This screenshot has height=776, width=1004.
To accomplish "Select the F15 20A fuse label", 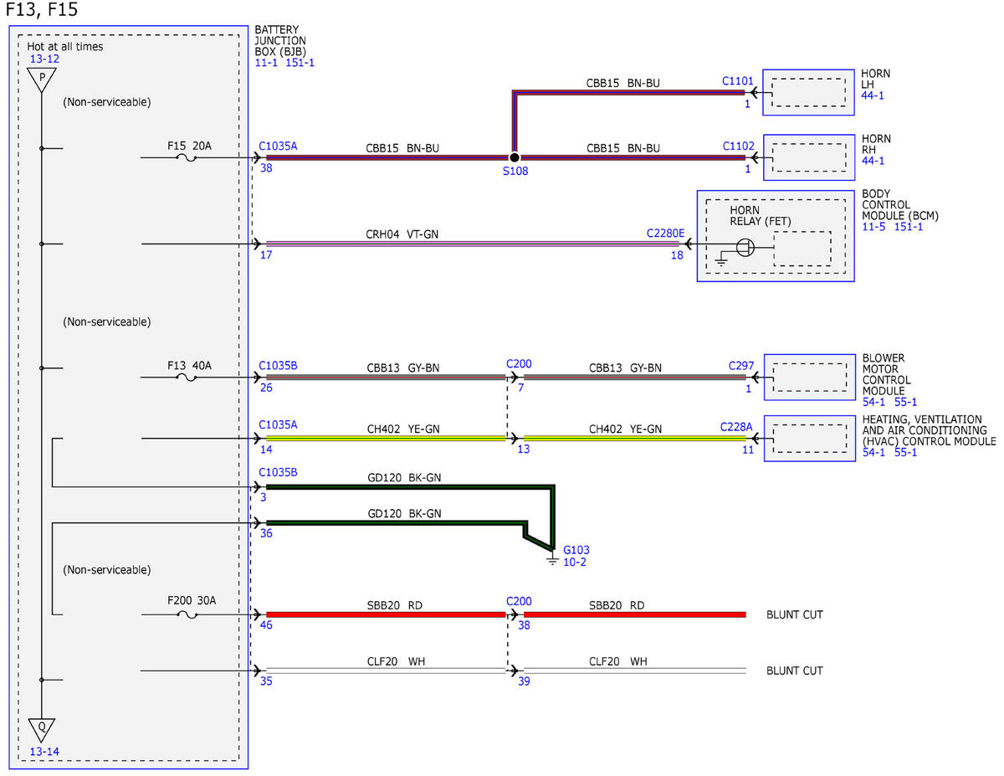I will [190, 146].
